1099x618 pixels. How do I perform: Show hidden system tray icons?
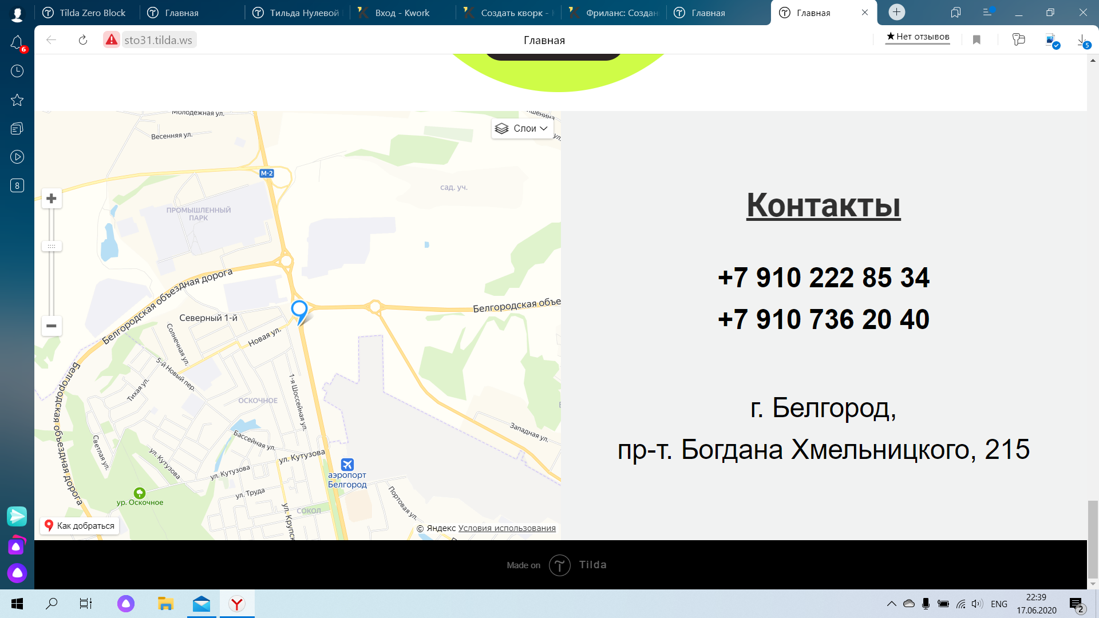[x=892, y=604]
